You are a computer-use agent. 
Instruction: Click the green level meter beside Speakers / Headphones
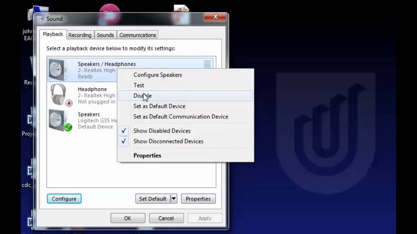(207, 64)
